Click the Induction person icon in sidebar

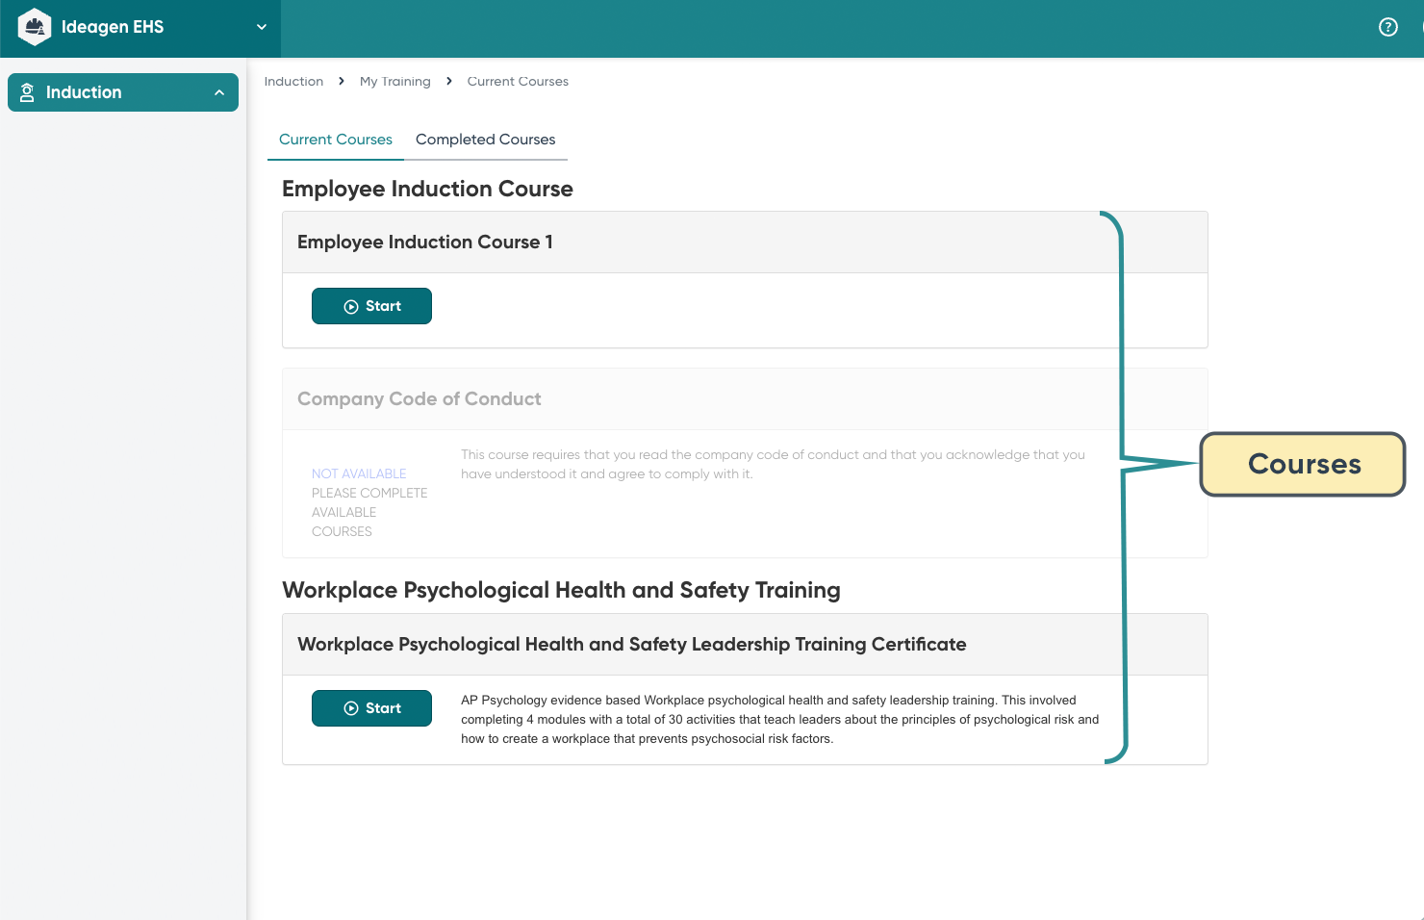[x=27, y=92]
